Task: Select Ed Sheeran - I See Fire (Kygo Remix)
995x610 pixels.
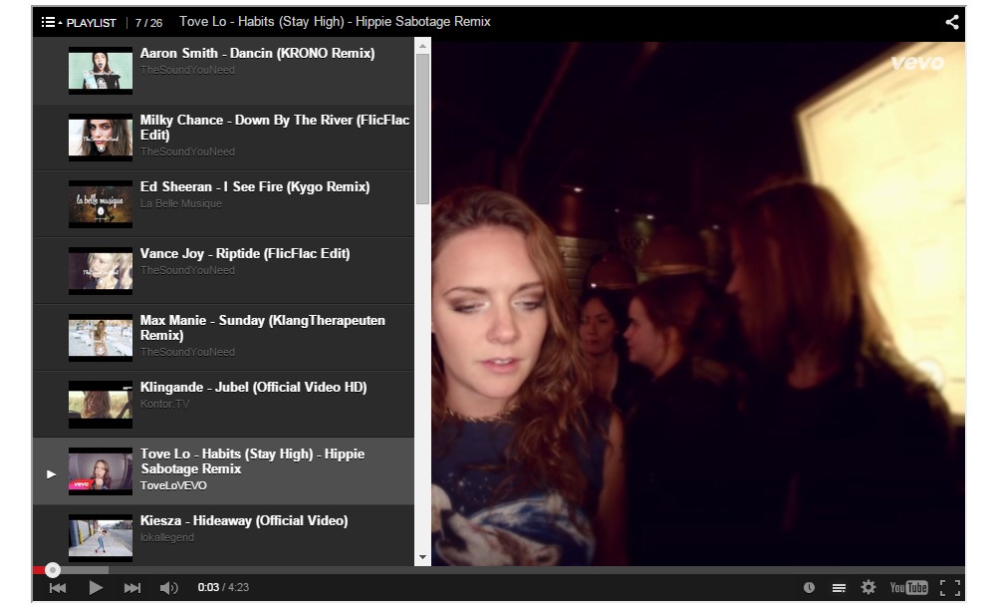Action: tap(223, 203)
